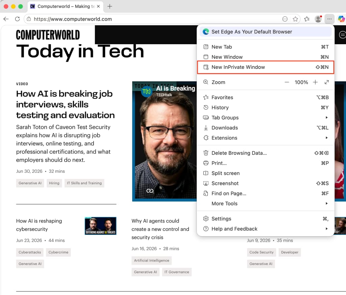Viewport: 346px width, 295px height.
Task: Click the 100% zoom level value
Action: [x=301, y=82]
